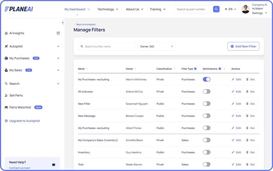Disable notifications for Marvin McKinney's filter
Screen dimensions: 273x171
207,79
